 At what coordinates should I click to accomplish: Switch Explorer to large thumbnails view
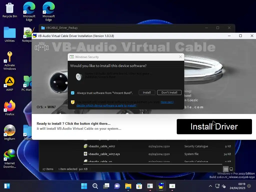click(231, 169)
